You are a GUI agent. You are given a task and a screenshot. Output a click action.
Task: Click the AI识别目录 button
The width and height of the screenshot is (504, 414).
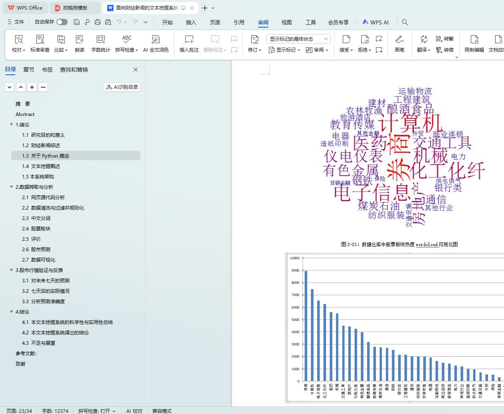(122, 87)
